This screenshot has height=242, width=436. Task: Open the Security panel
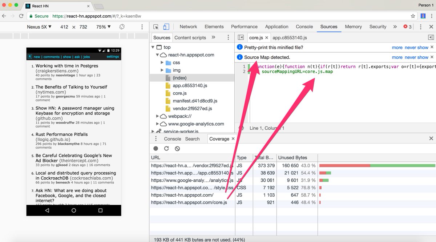[x=378, y=27]
